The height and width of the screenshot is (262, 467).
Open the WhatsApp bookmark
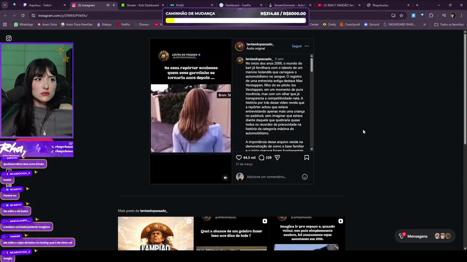pyautogui.click(x=23, y=24)
